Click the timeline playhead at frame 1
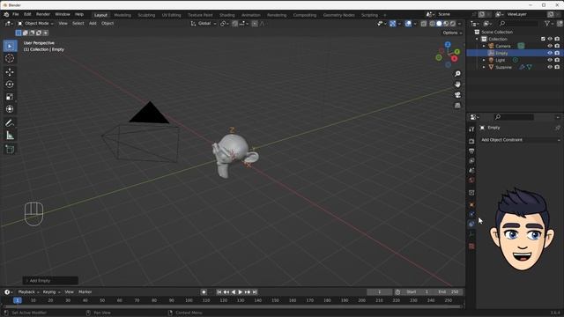The image size is (564, 317). [x=18, y=300]
